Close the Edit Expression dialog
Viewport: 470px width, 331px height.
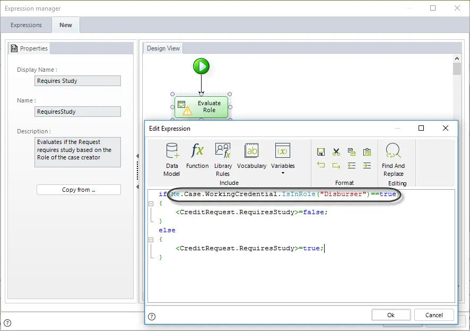[x=446, y=128]
